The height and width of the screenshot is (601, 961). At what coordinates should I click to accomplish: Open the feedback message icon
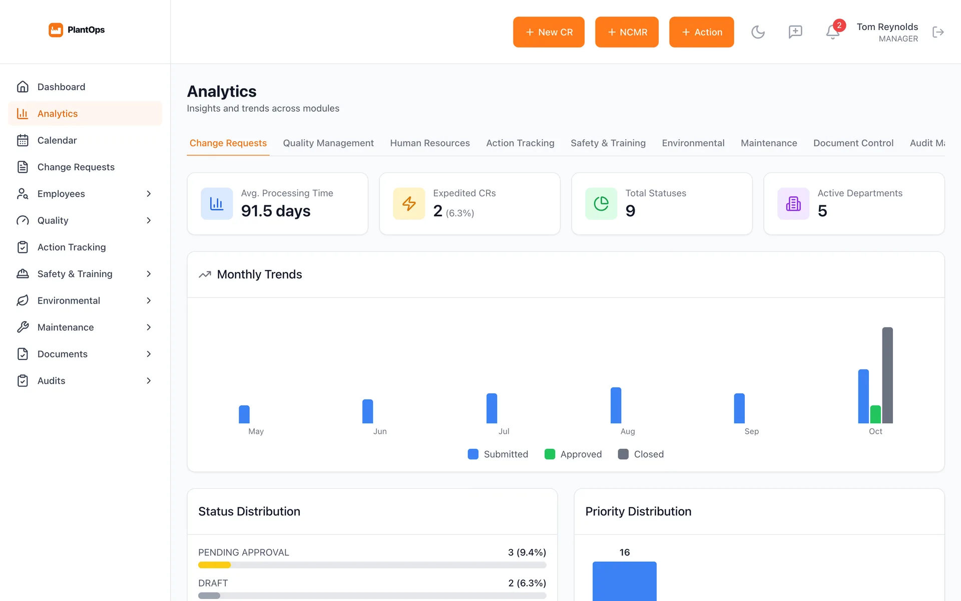(795, 32)
